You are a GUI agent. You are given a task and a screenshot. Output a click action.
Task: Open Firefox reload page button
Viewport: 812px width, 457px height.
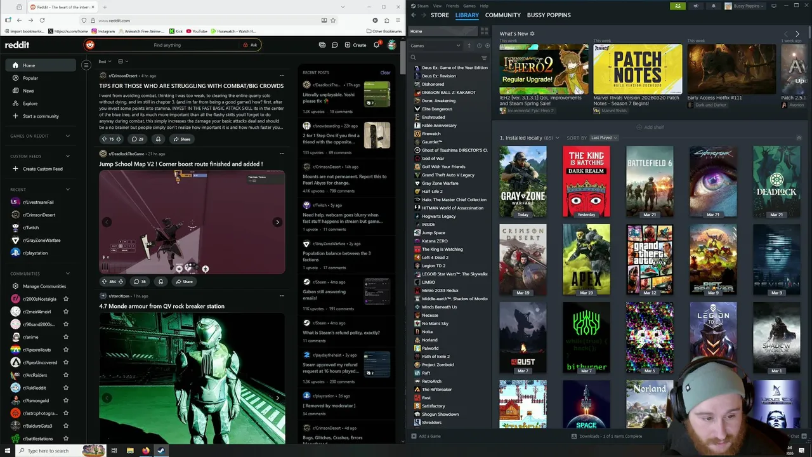(42, 20)
